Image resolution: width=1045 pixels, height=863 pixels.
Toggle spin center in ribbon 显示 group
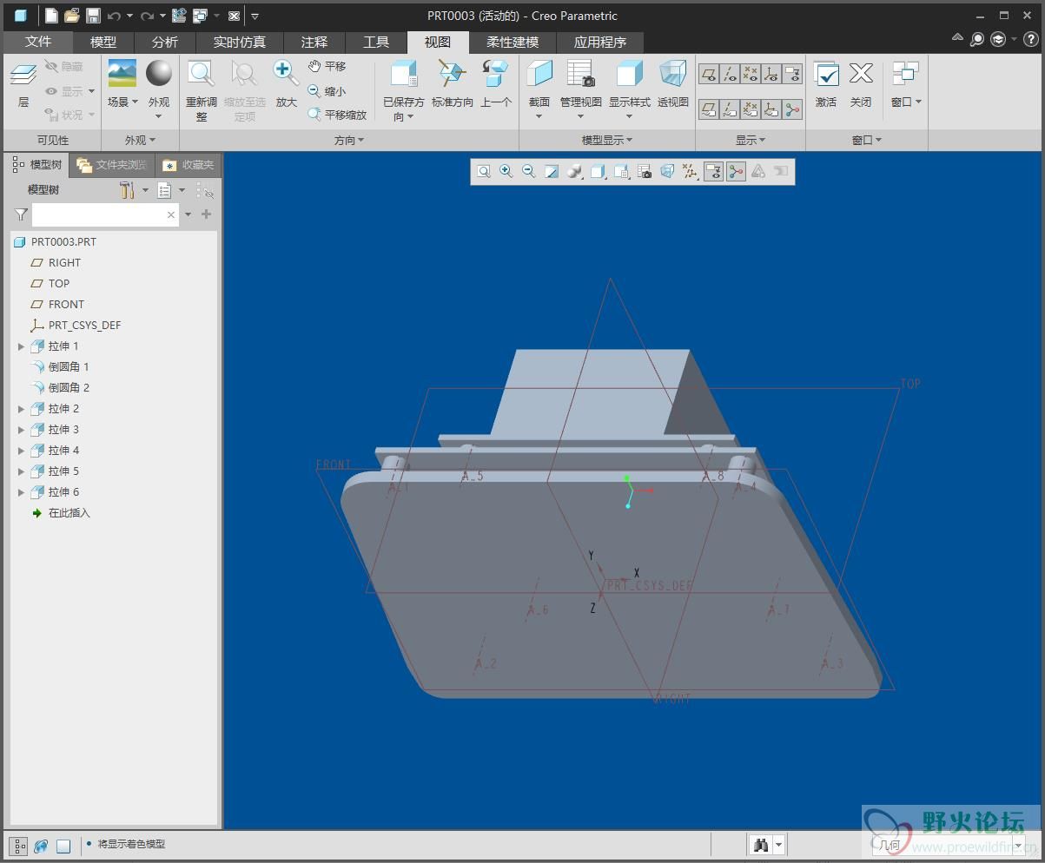click(x=792, y=109)
